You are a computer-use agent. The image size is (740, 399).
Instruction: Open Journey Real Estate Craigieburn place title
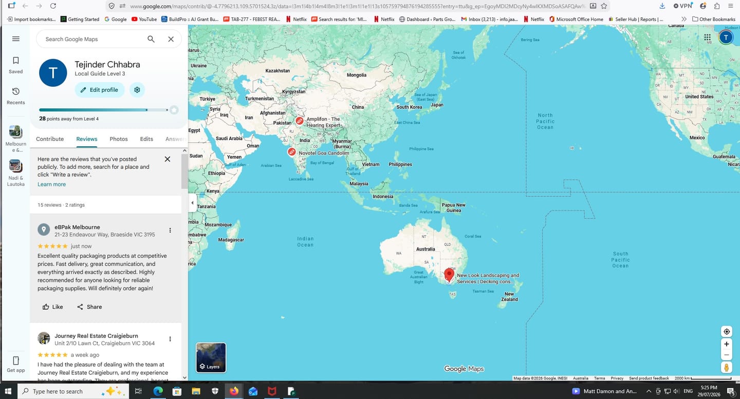point(96,336)
